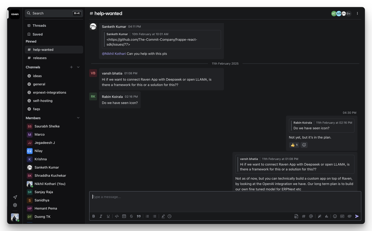This screenshot has width=372, height=231.
Task: Open the Threads view
Action: (x=39, y=25)
